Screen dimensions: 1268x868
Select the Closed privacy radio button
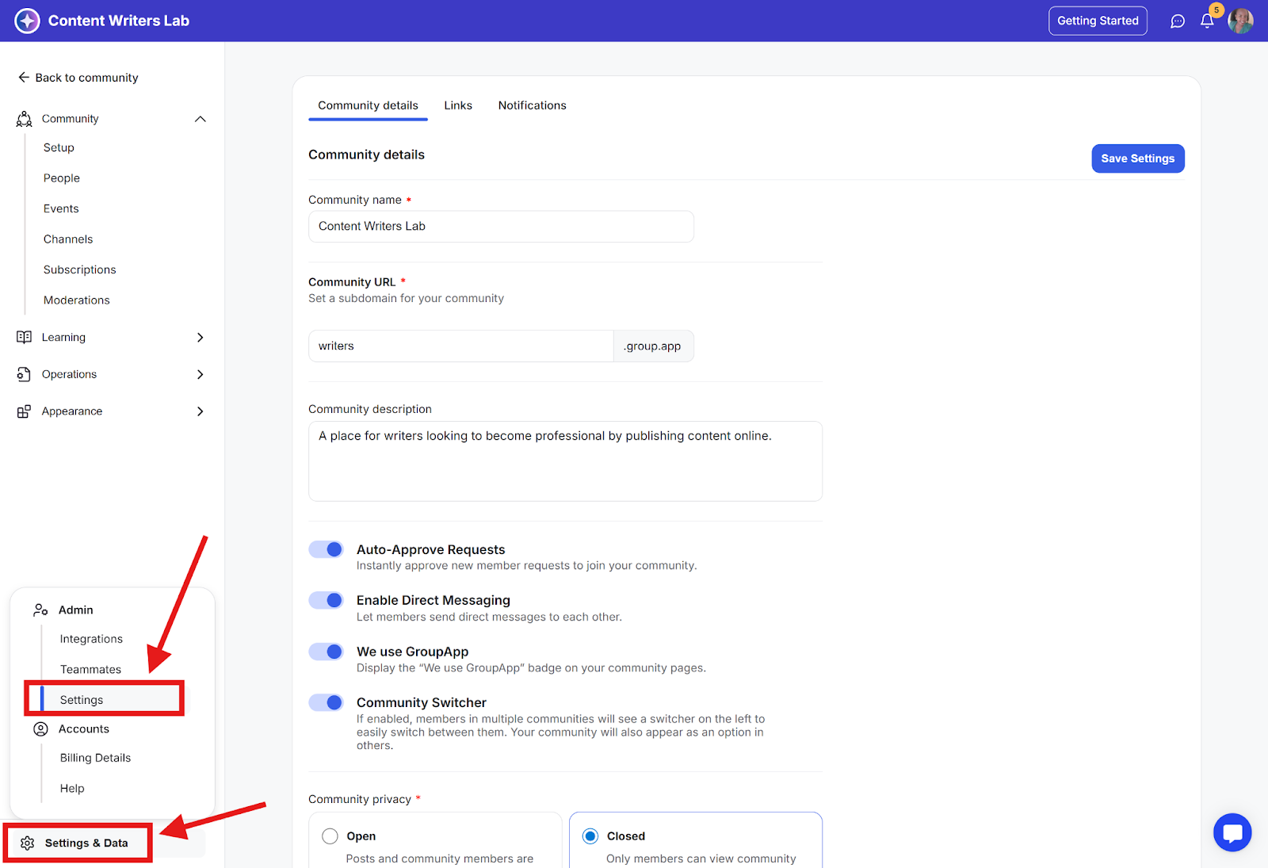590,836
